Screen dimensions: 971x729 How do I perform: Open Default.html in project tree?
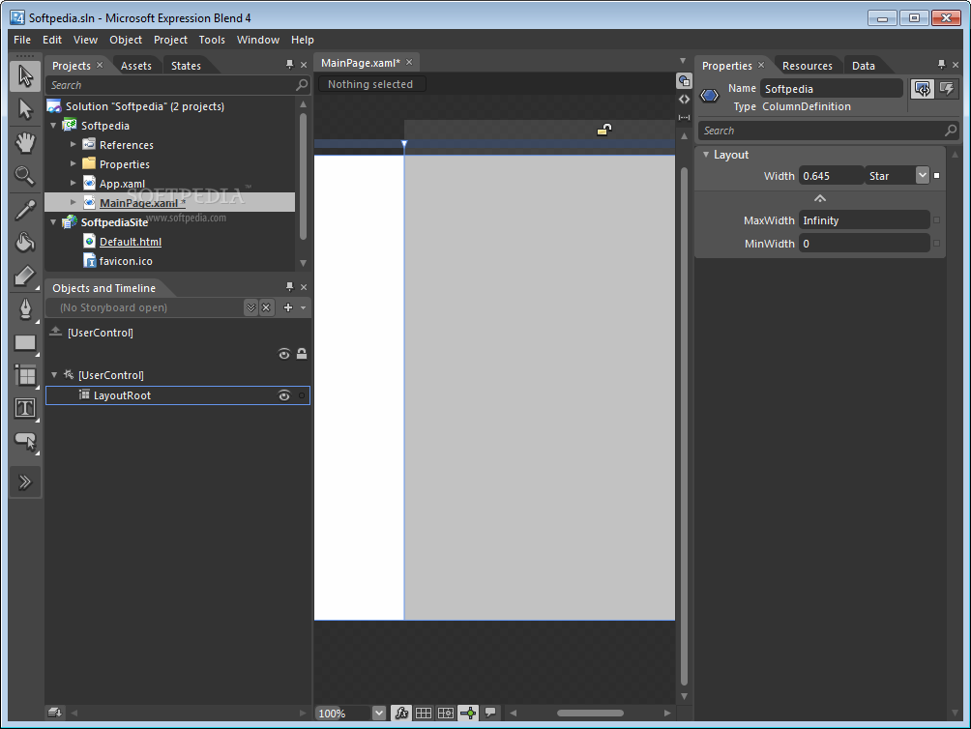[130, 242]
